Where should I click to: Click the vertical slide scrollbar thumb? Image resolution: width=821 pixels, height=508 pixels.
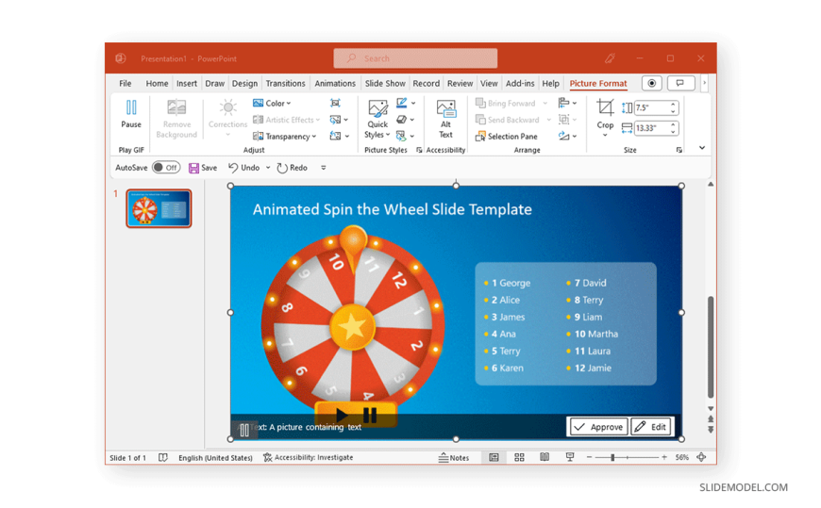(x=711, y=347)
